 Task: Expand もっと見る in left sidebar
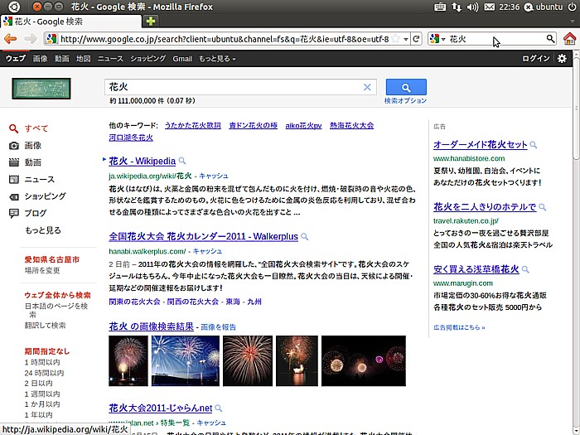pyautogui.click(x=43, y=230)
